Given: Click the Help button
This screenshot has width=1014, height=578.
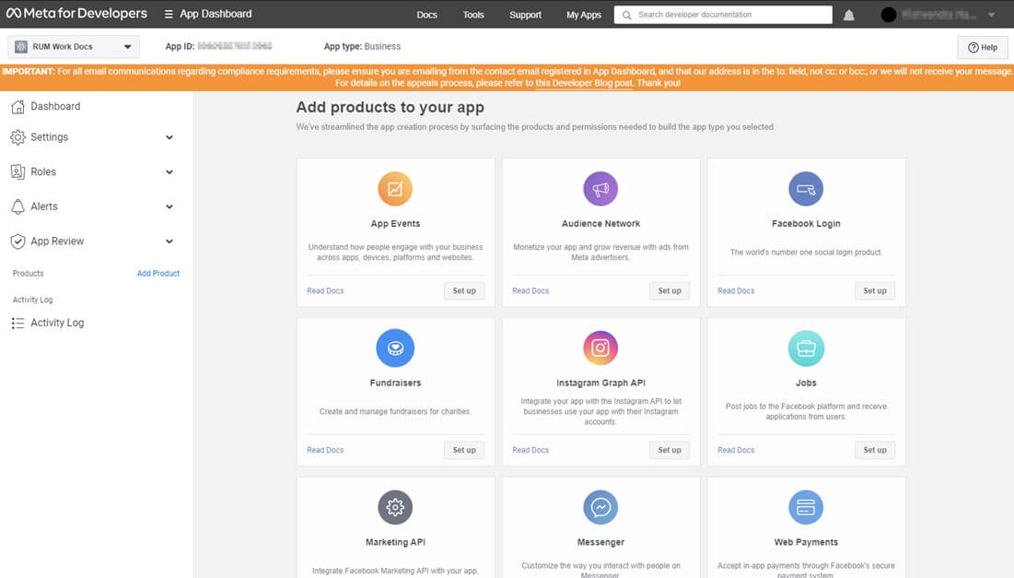Looking at the screenshot, I should [x=983, y=47].
